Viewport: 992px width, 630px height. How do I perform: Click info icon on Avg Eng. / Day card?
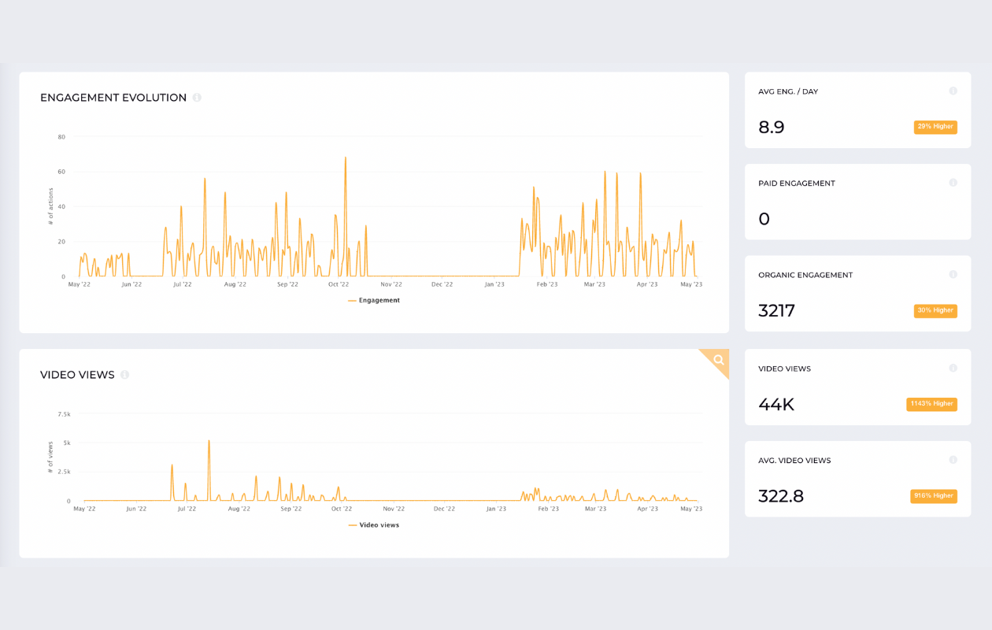[x=953, y=91]
